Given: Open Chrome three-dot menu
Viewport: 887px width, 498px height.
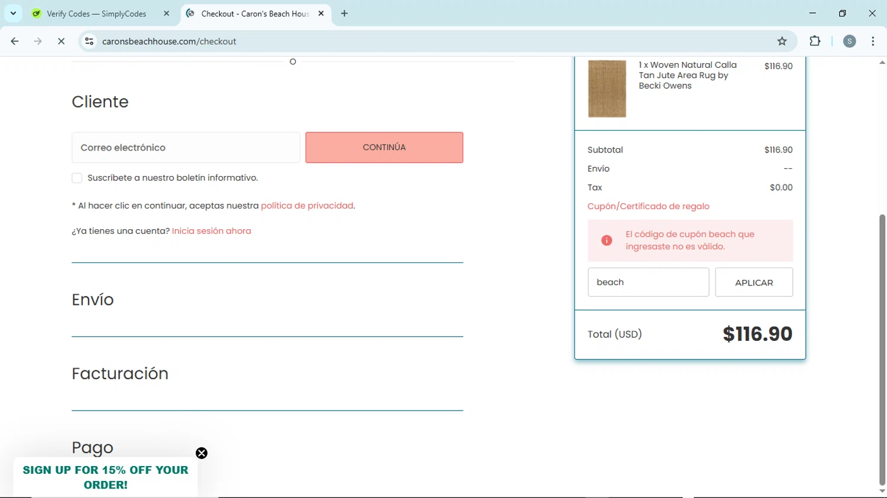Looking at the screenshot, I should [873, 41].
